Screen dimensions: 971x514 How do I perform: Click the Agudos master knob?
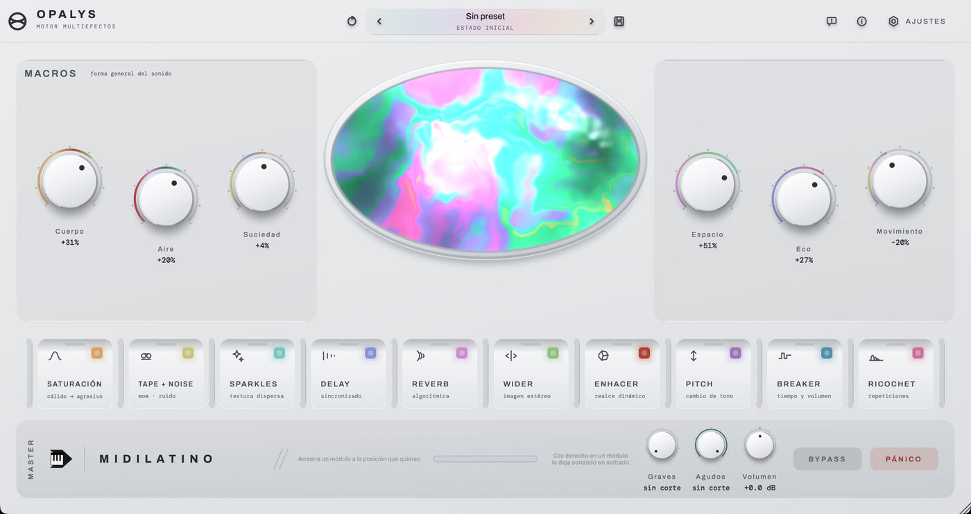(x=711, y=445)
